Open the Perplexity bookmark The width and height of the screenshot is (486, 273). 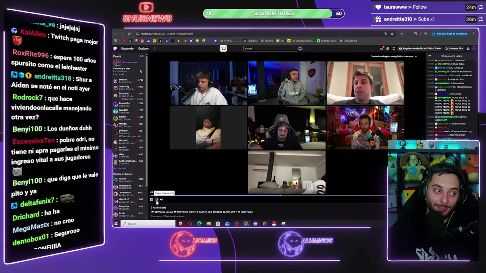[x=251, y=41]
